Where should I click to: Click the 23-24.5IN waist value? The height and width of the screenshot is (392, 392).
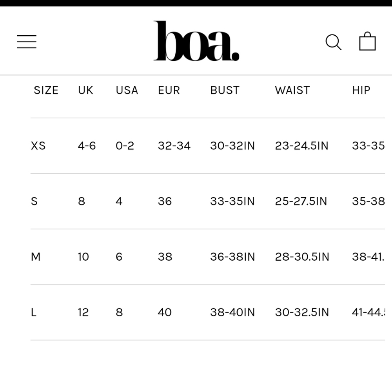(x=302, y=146)
